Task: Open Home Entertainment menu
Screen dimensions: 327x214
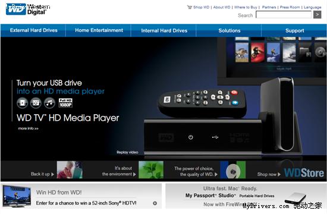Action: click(x=99, y=30)
